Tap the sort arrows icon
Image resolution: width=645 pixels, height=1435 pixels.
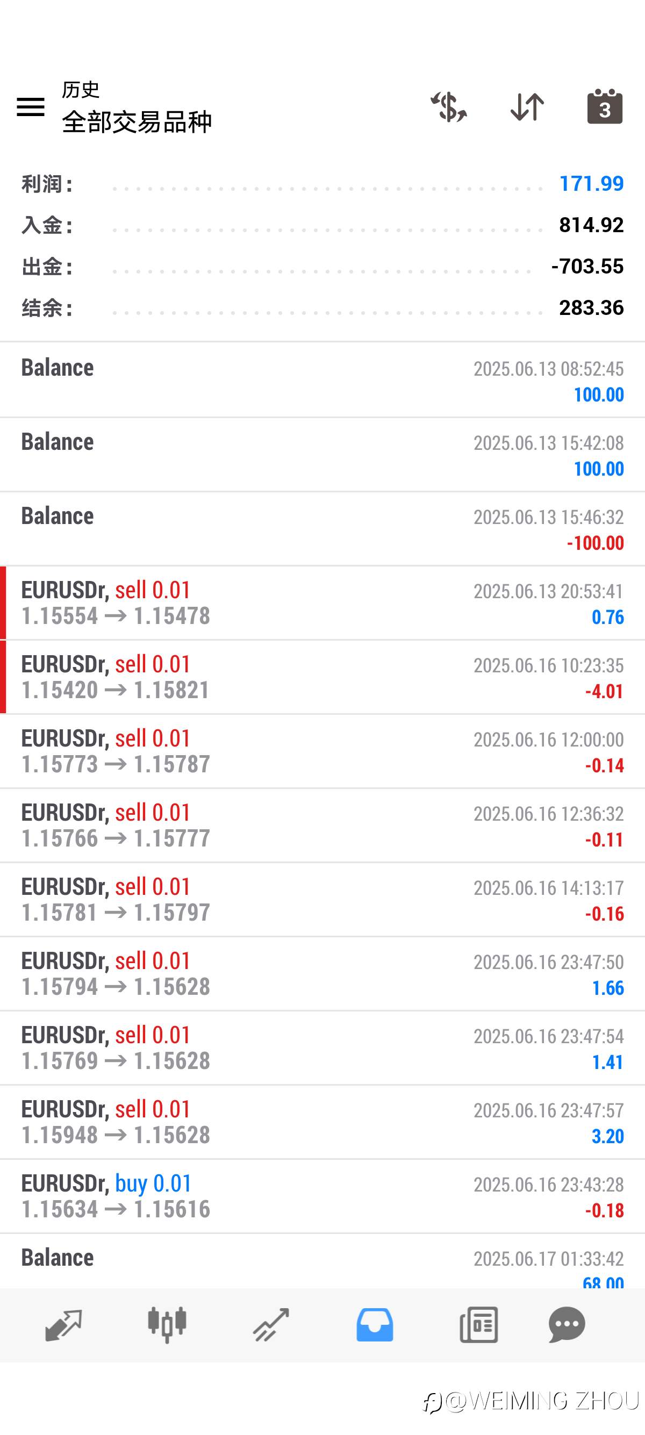pos(527,106)
